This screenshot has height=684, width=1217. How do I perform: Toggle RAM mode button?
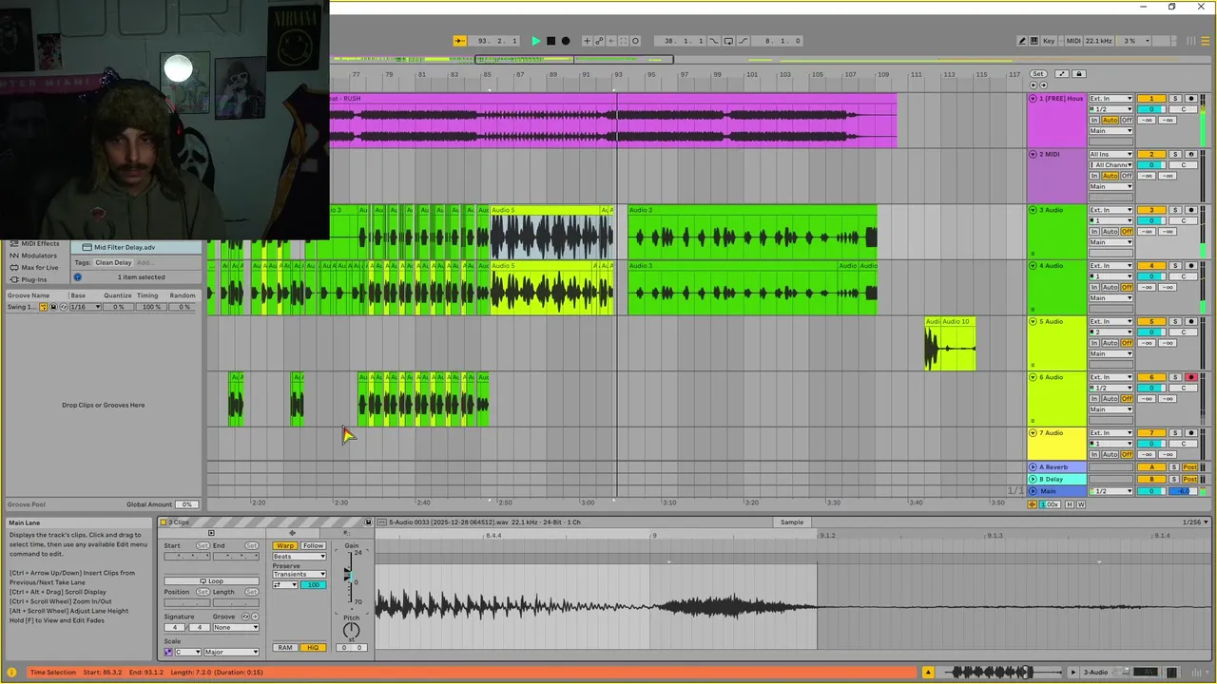pos(285,648)
